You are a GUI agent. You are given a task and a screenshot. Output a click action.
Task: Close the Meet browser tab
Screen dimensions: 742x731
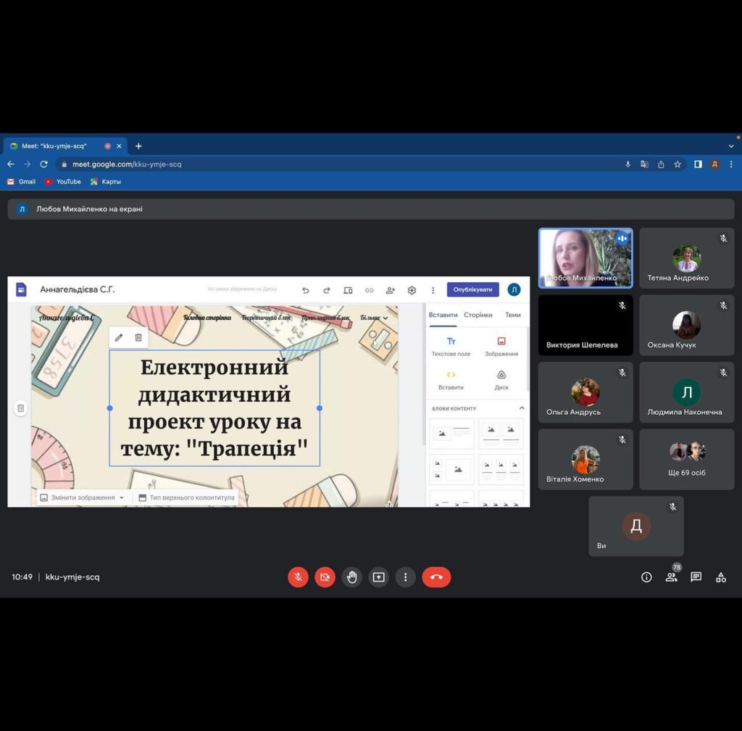click(x=120, y=146)
